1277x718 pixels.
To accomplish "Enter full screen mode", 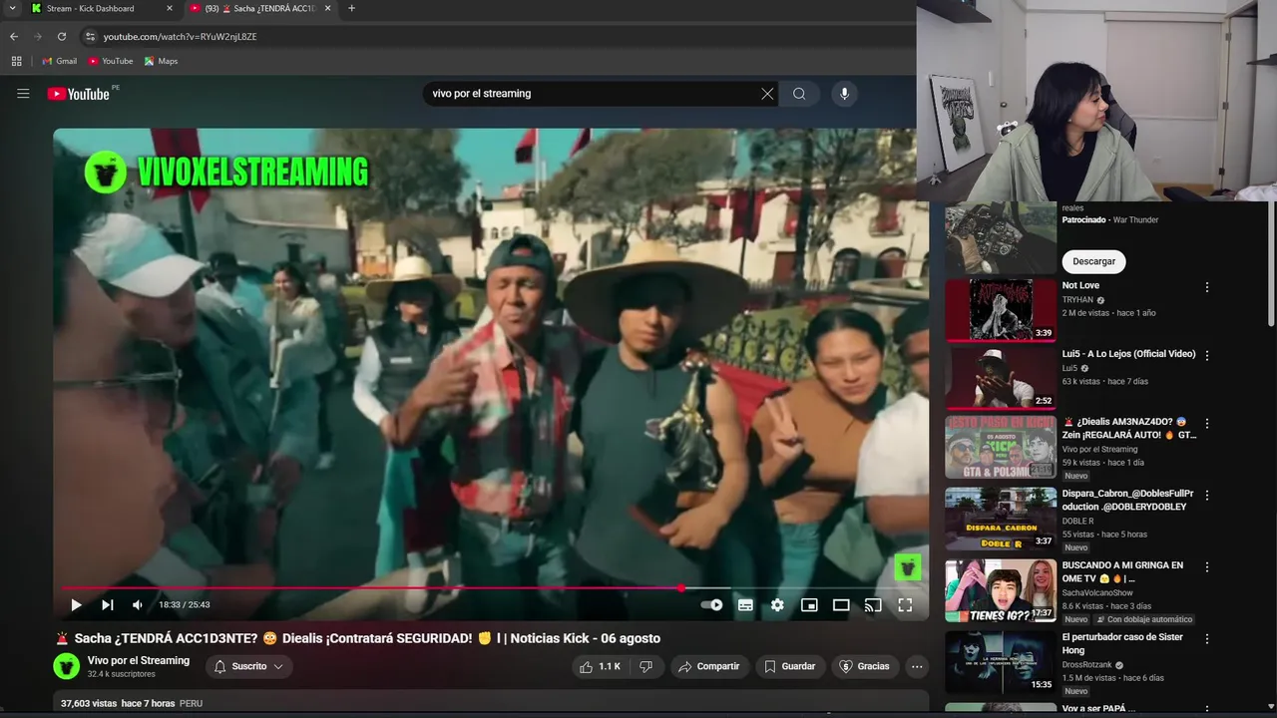I will [905, 604].
